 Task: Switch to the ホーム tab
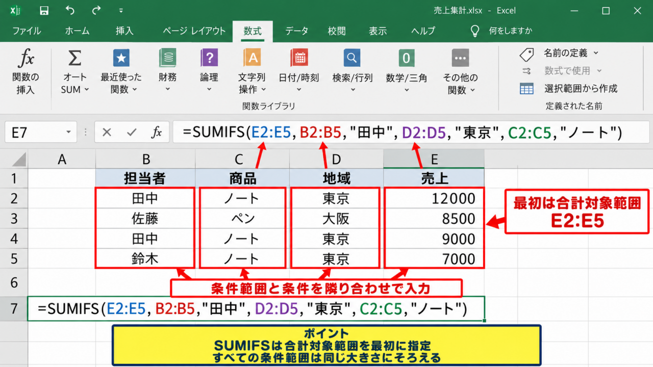[x=77, y=31]
